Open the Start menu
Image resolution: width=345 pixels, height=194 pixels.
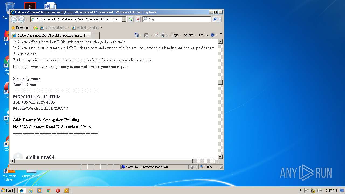[7, 190]
